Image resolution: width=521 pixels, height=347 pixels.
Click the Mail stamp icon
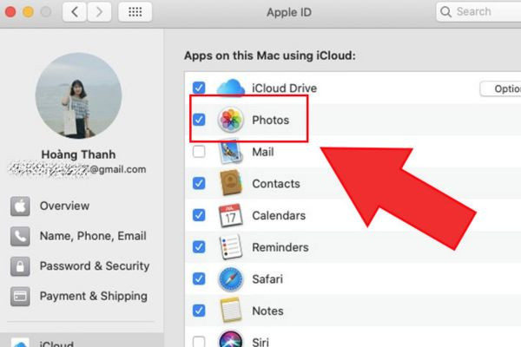point(231,152)
